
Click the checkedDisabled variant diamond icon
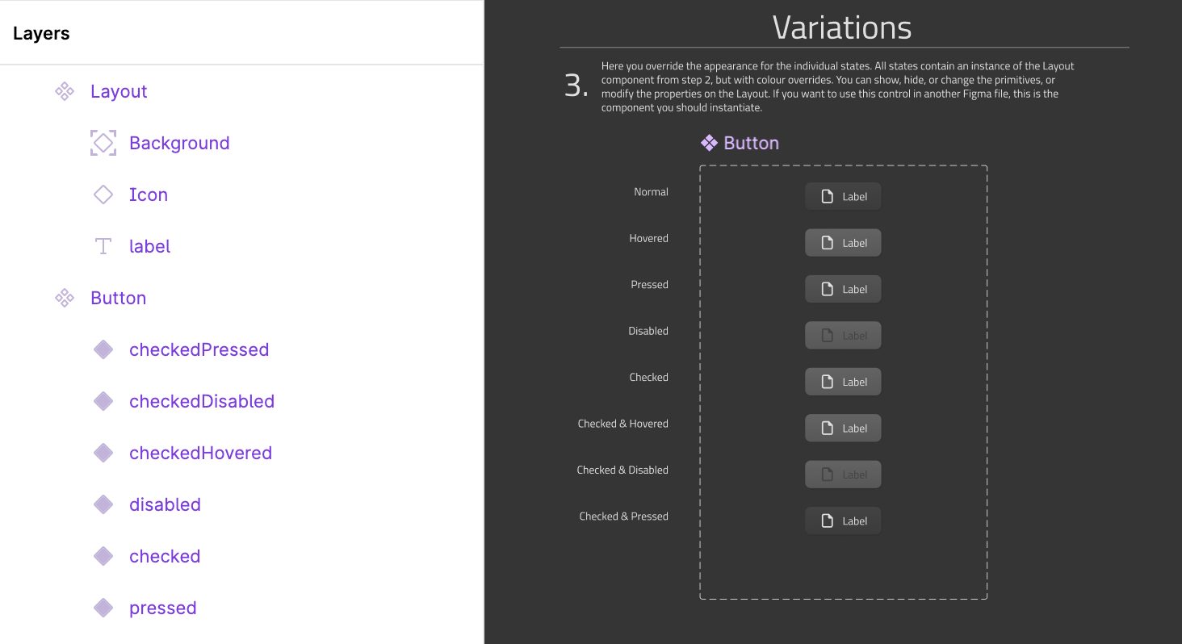click(103, 401)
